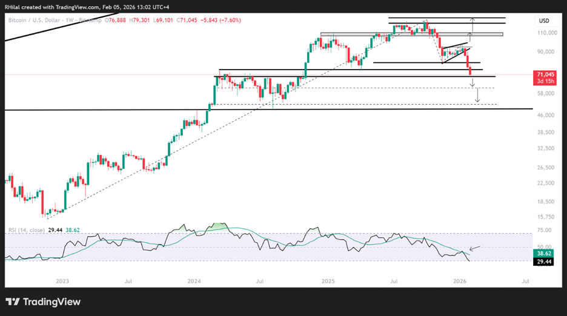
Task: Click the RSI value label 29.44
Action: click(544, 262)
